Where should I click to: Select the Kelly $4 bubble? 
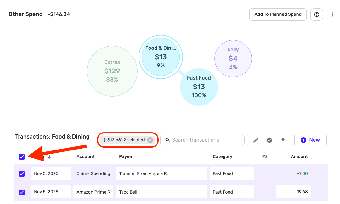[x=233, y=58]
